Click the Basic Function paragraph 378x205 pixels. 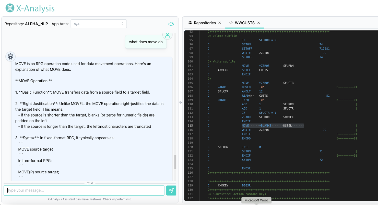(x=83, y=92)
